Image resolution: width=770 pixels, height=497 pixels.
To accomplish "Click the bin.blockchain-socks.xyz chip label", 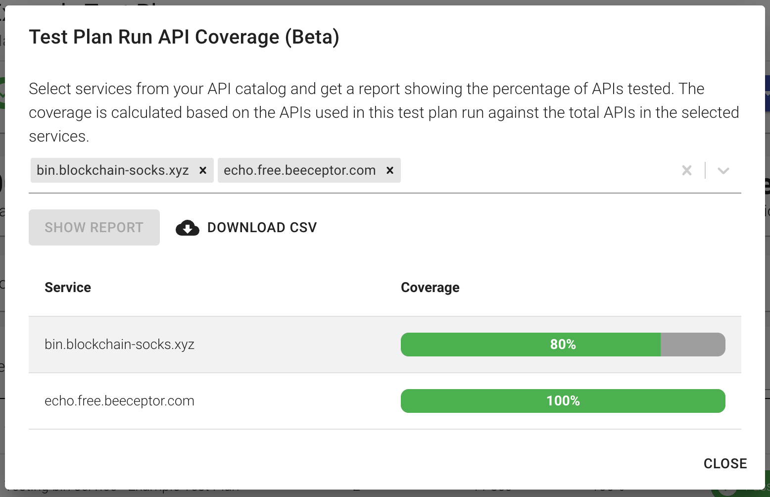I will click(x=113, y=170).
